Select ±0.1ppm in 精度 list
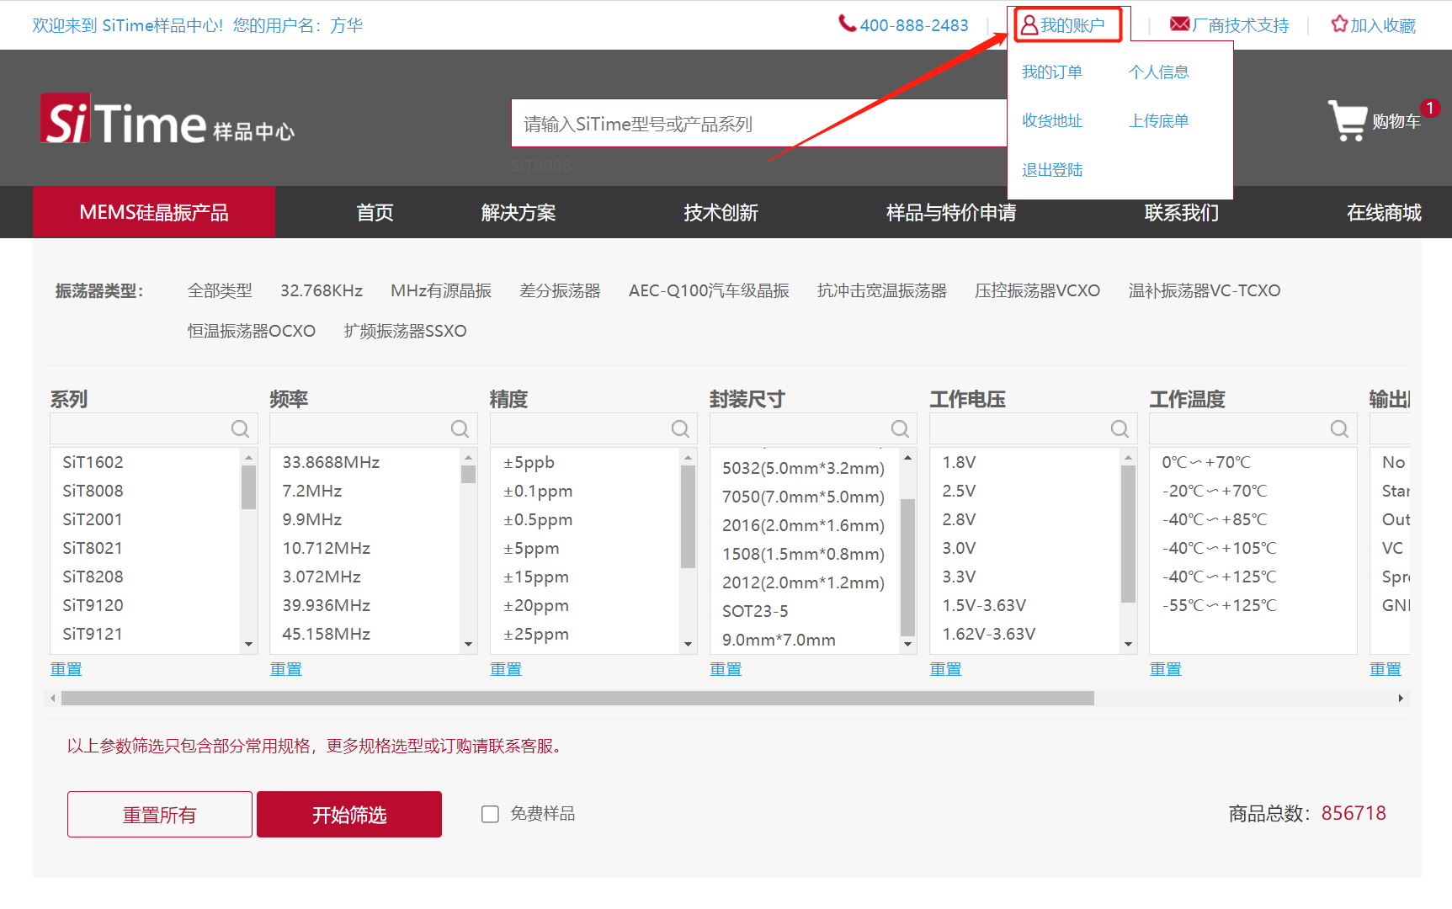 click(x=538, y=491)
